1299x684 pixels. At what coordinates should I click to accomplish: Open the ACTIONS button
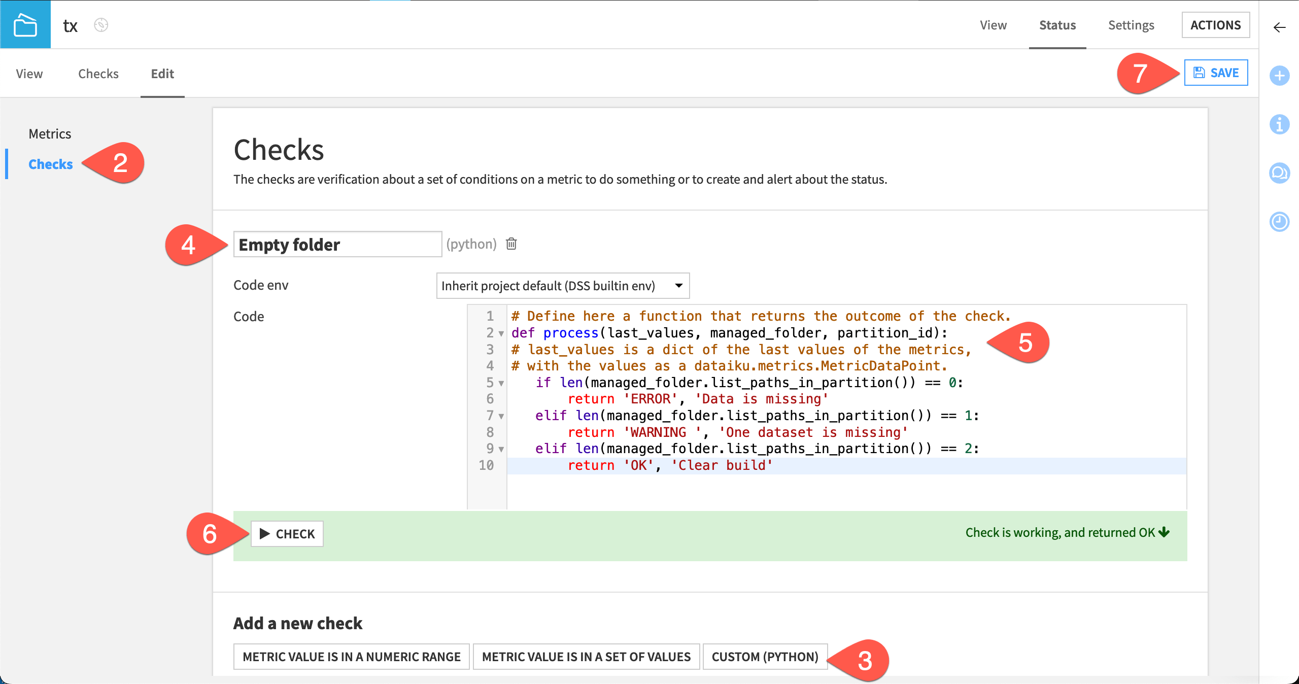coord(1216,25)
